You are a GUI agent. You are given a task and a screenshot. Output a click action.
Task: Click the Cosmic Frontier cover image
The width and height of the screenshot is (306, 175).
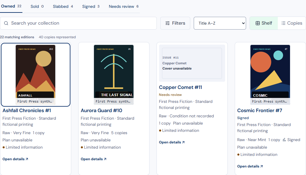point(270,75)
